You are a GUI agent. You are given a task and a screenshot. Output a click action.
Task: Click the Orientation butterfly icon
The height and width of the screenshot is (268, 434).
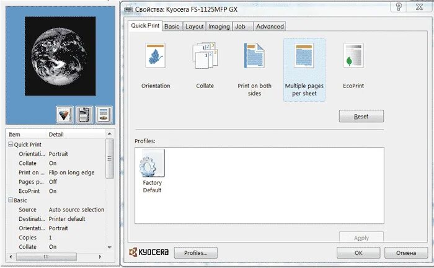coord(155,55)
